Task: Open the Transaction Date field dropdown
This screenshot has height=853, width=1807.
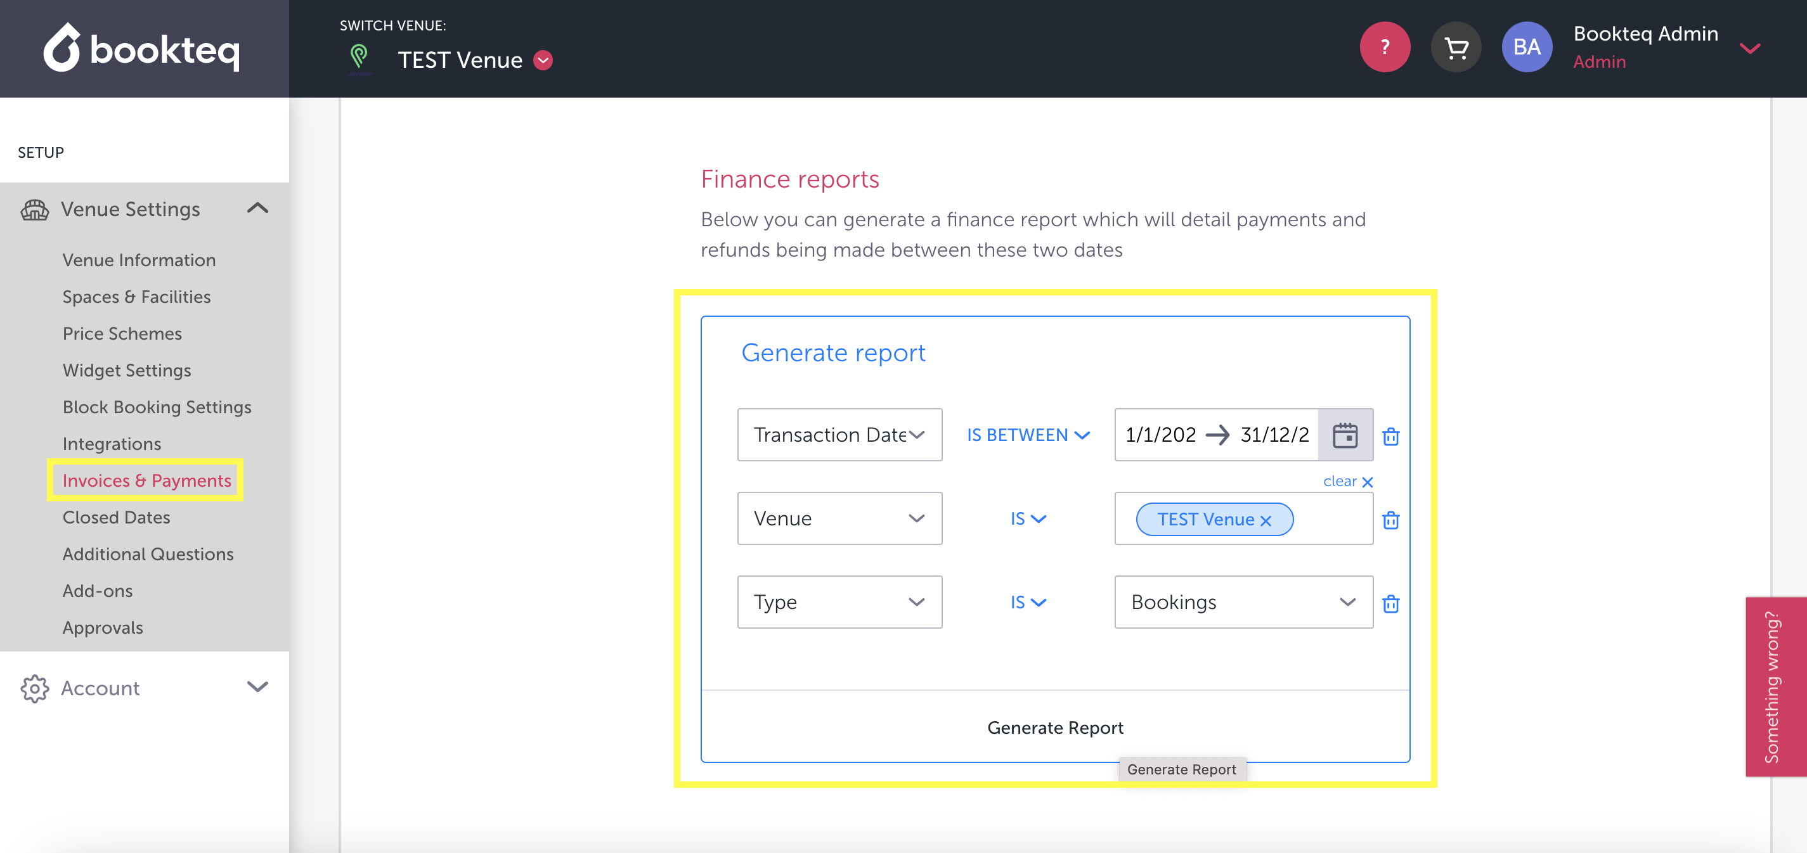Action: tap(839, 435)
